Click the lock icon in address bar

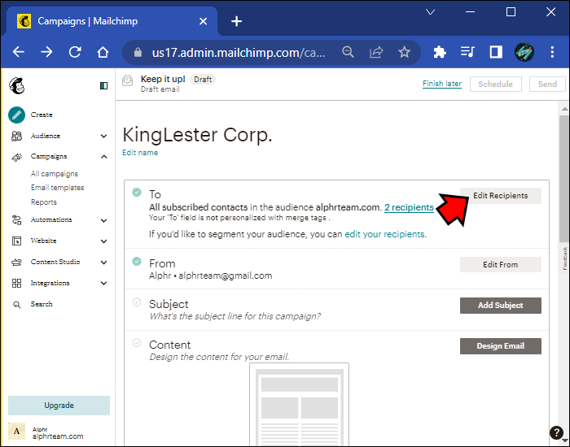pos(138,52)
